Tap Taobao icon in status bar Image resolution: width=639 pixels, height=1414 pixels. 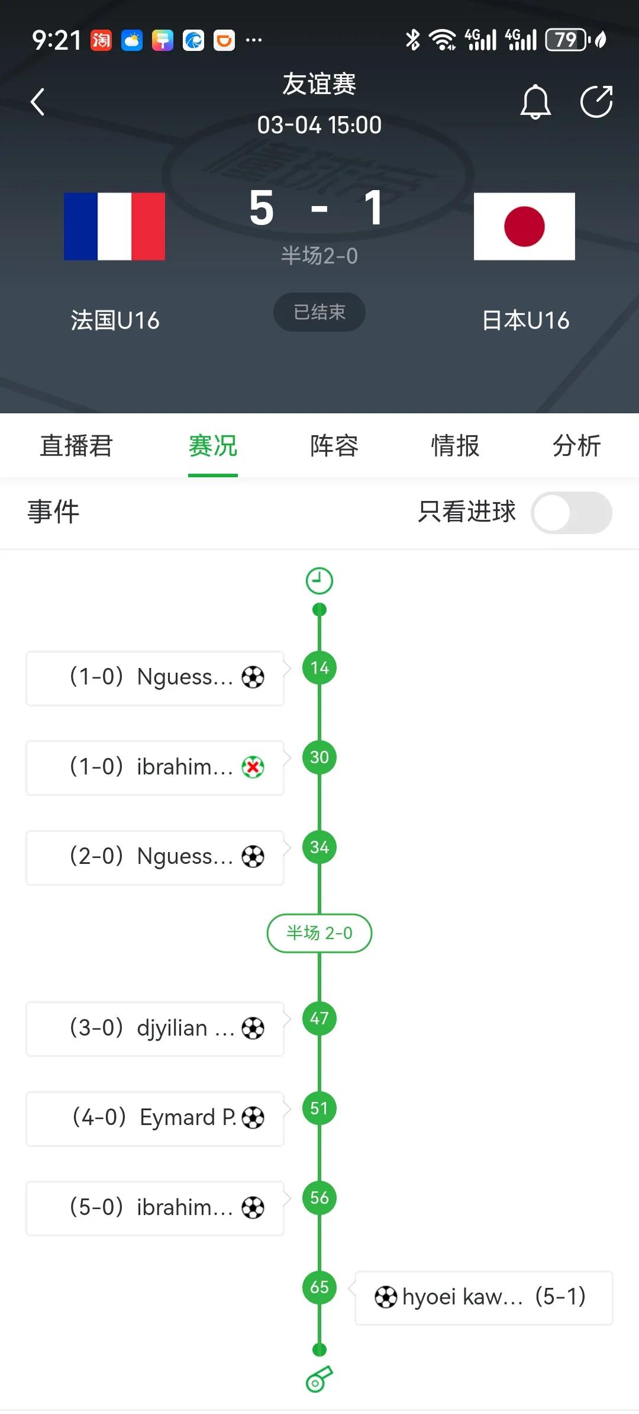101,40
